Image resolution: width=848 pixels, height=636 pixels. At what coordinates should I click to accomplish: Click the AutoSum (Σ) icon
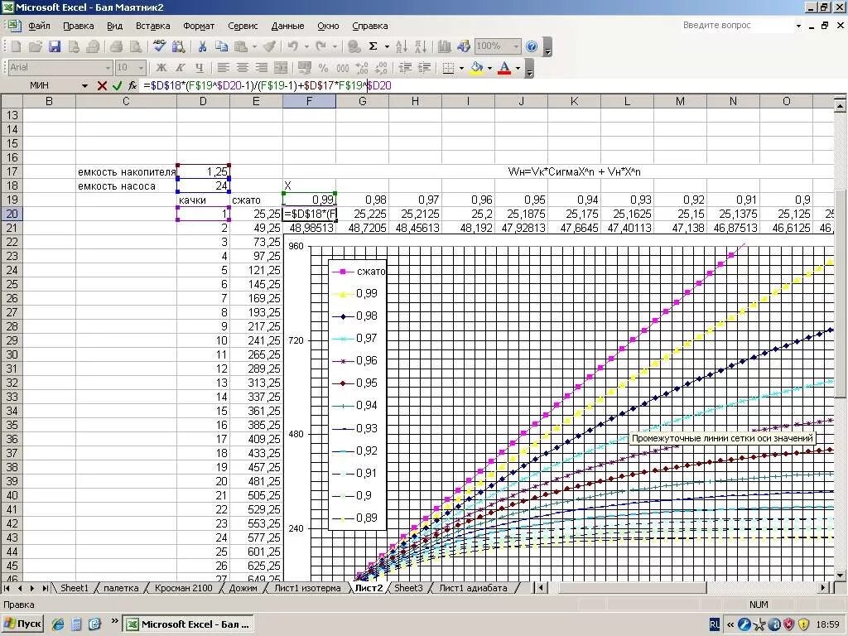tap(373, 47)
